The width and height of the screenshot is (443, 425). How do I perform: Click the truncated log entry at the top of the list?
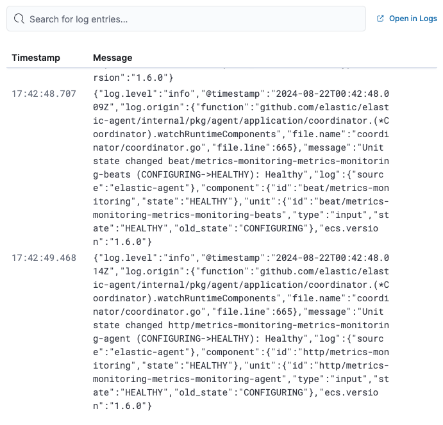(x=133, y=78)
